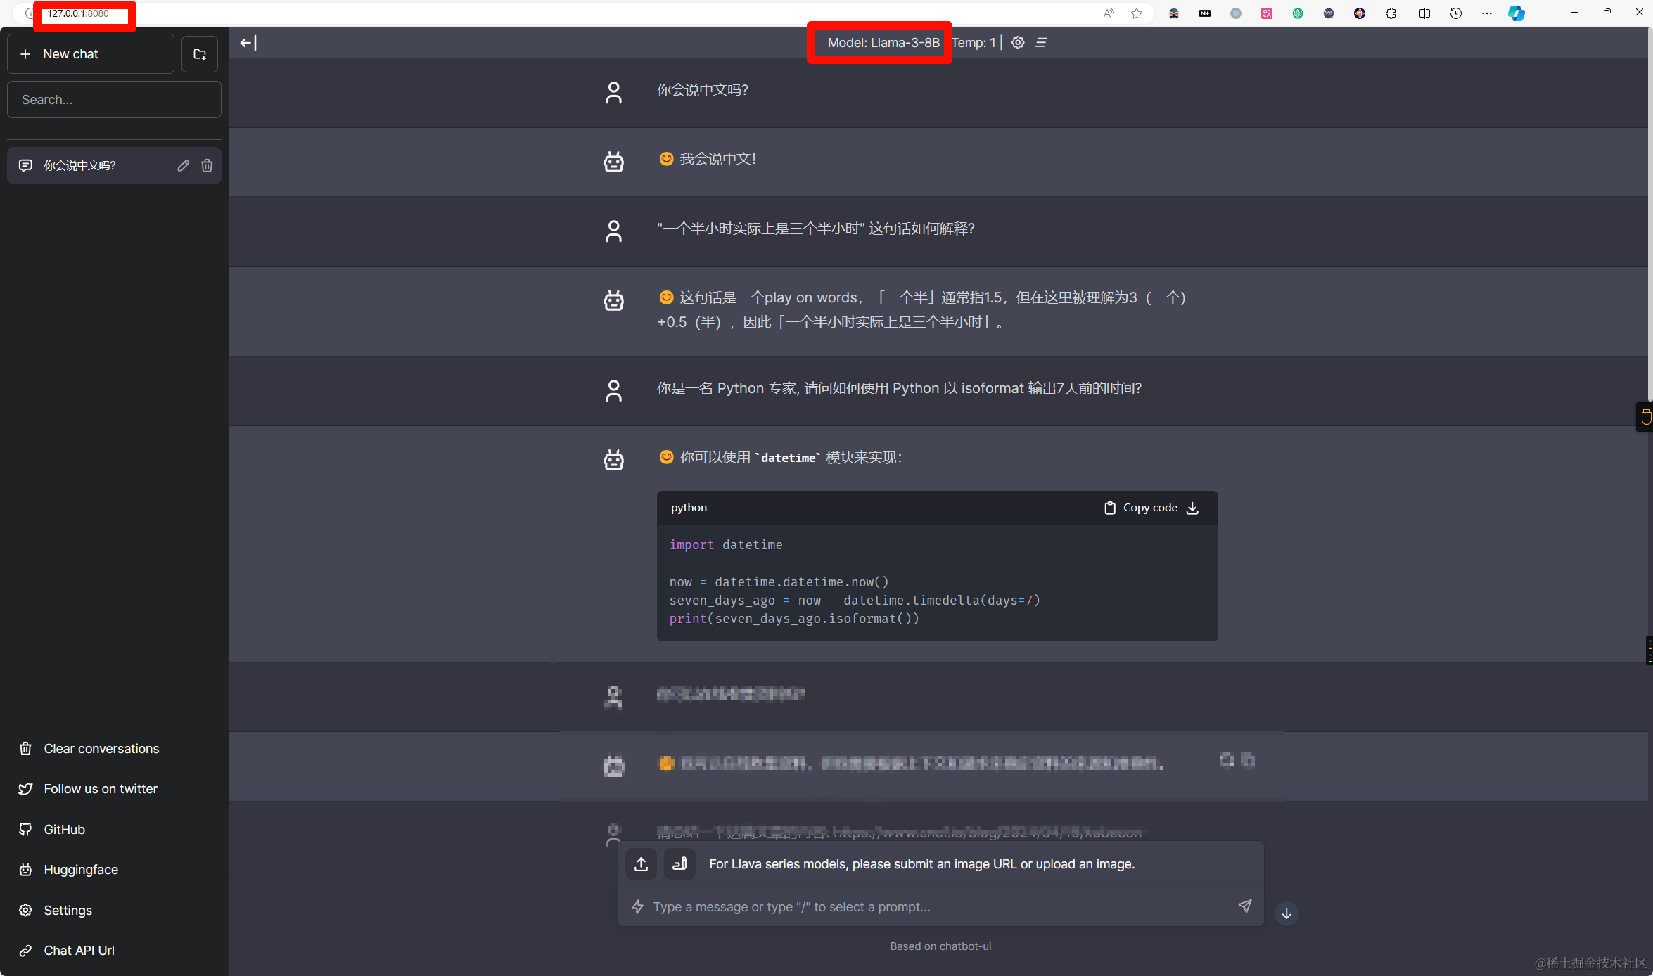Click the Read aloud icon in address bar
The width and height of the screenshot is (1653, 976).
click(x=1109, y=13)
